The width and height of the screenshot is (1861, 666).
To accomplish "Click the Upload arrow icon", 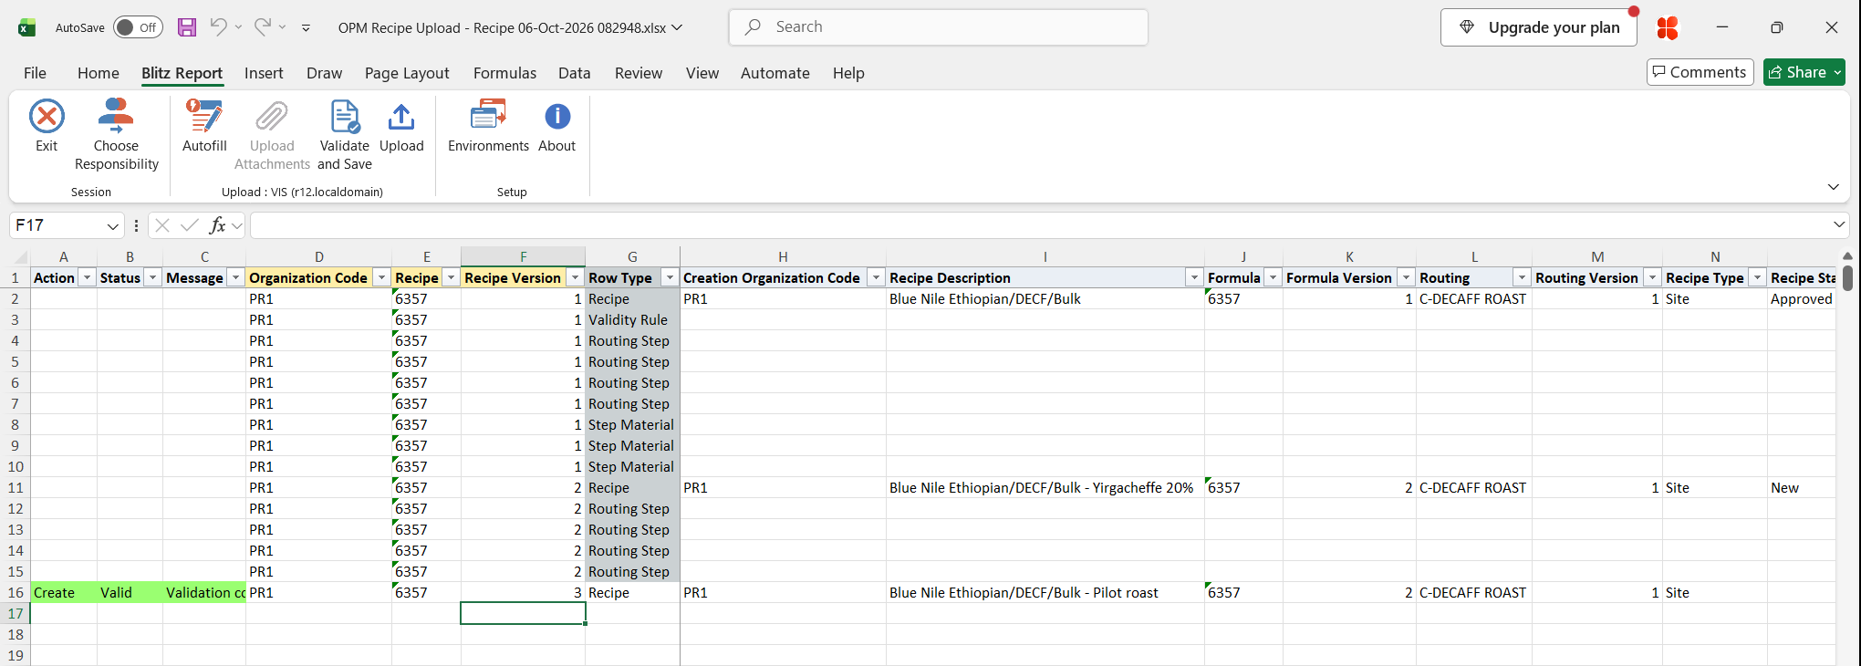I will (401, 117).
